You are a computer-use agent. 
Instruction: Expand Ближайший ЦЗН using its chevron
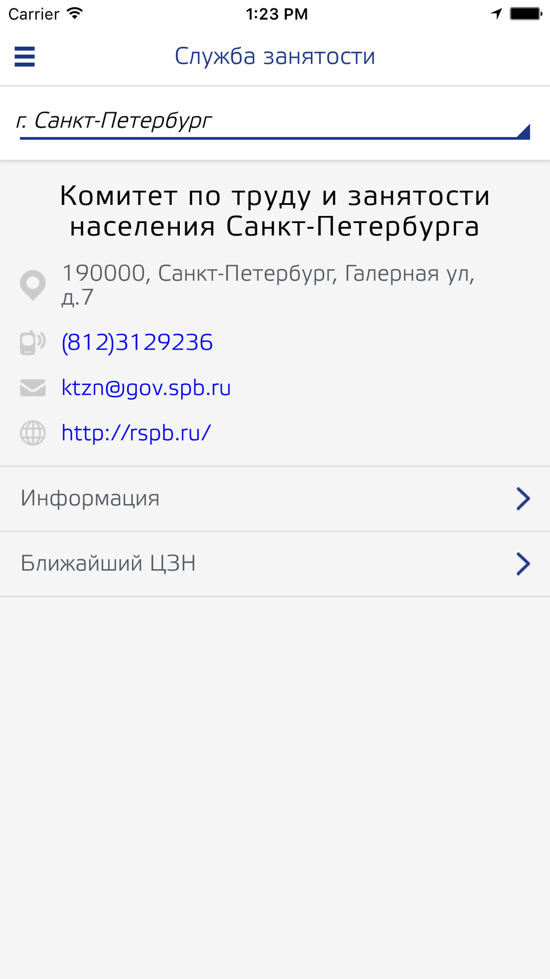tap(523, 564)
